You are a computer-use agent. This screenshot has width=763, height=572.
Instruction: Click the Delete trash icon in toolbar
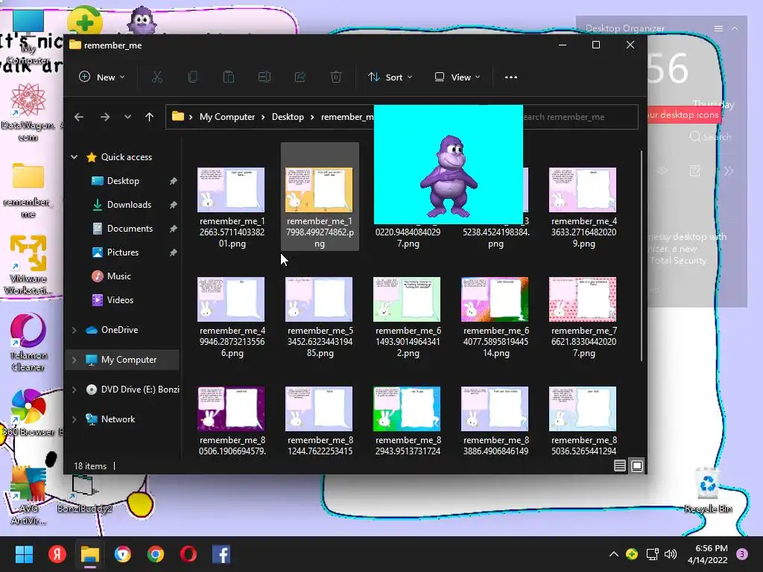click(336, 77)
